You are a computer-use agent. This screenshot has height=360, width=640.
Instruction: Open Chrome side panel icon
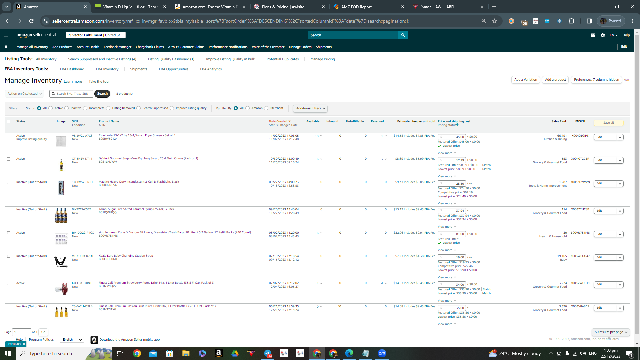pos(589,21)
